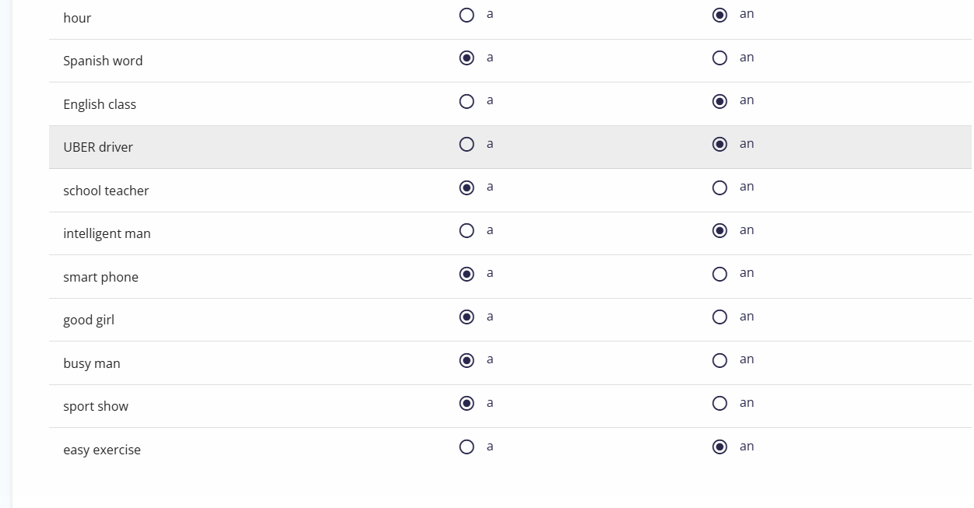The width and height of the screenshot is (974, 508).
Task: Click selected 'an' radio for easy exercise
Action: tap(720, 447)
